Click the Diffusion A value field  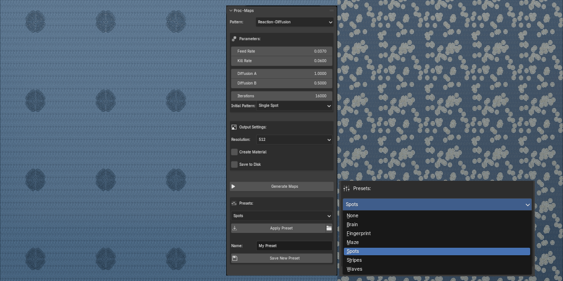pyautogui.click(x=281, y=74)
